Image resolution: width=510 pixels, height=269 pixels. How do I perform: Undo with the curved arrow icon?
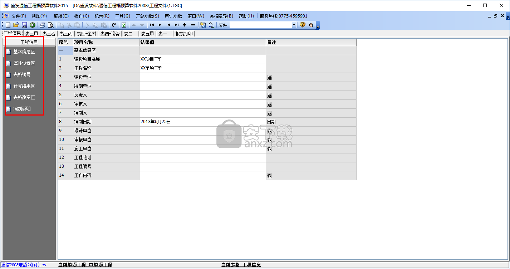coord(114,25)
